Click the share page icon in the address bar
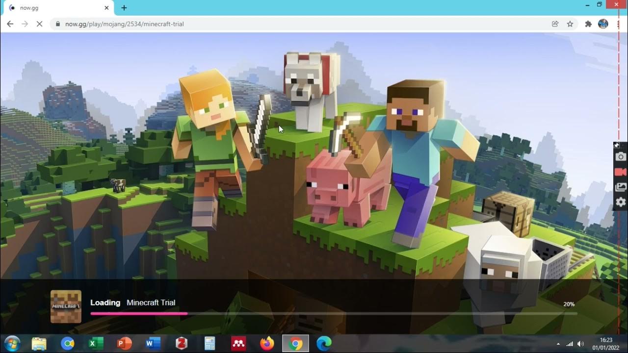 click(x=555, y=24)
